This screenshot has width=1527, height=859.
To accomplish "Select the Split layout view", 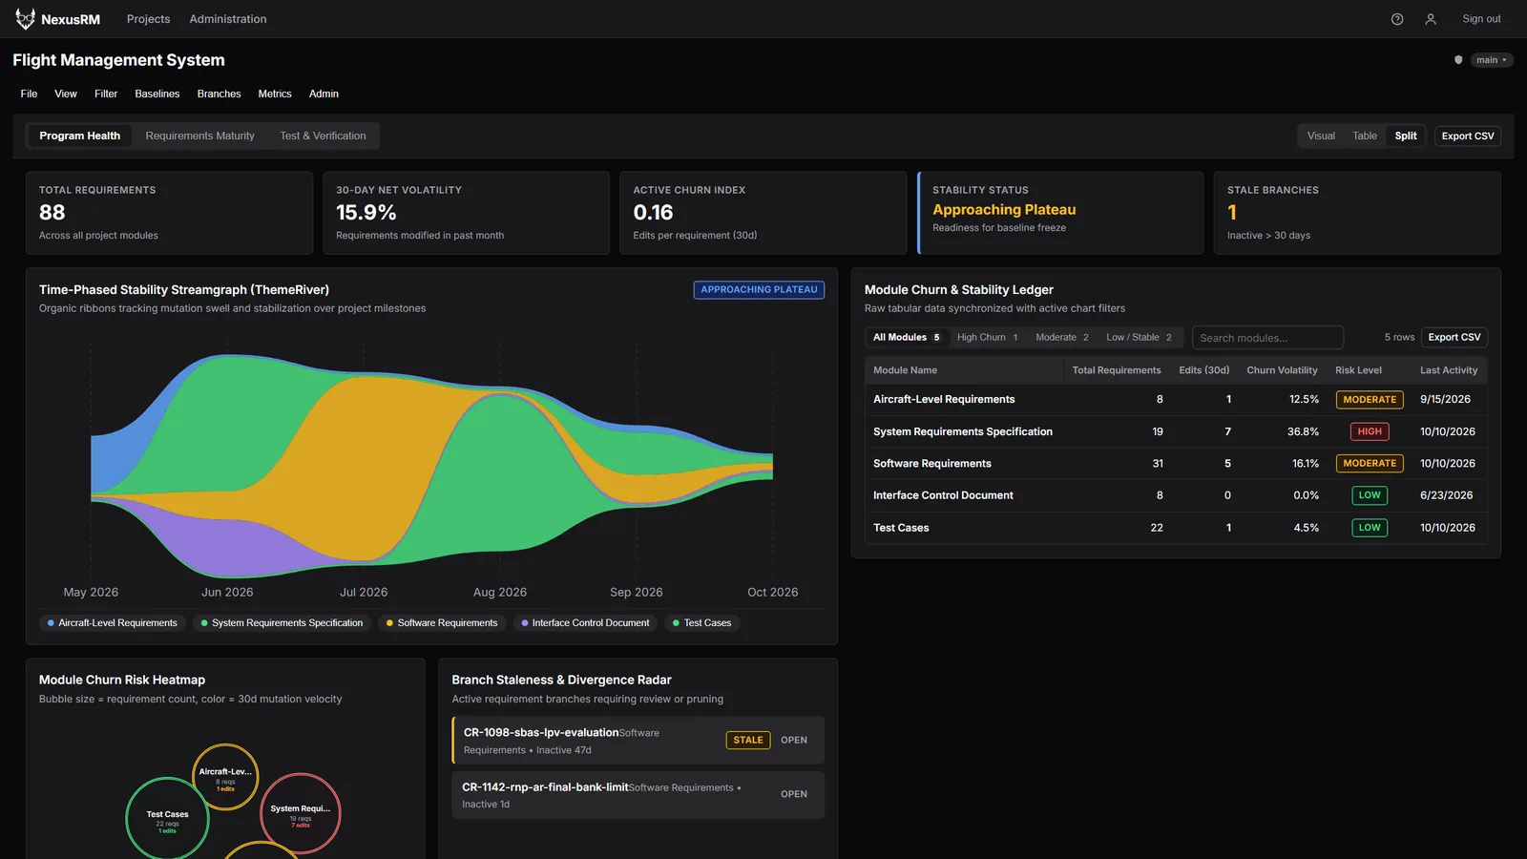I will coord(1406,136).
